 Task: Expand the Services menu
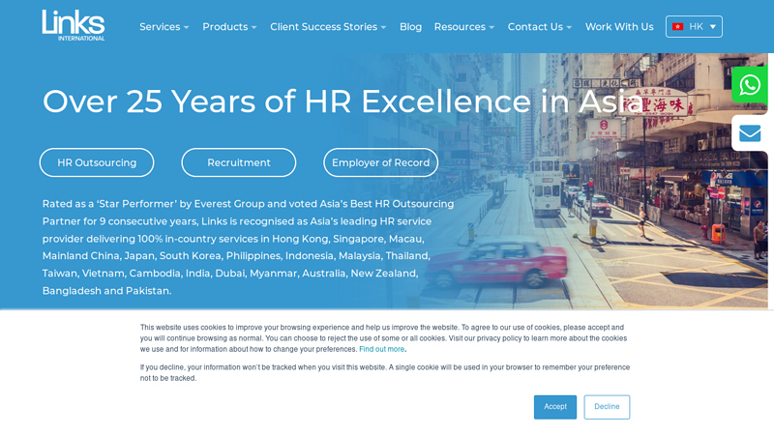[164, 27]
